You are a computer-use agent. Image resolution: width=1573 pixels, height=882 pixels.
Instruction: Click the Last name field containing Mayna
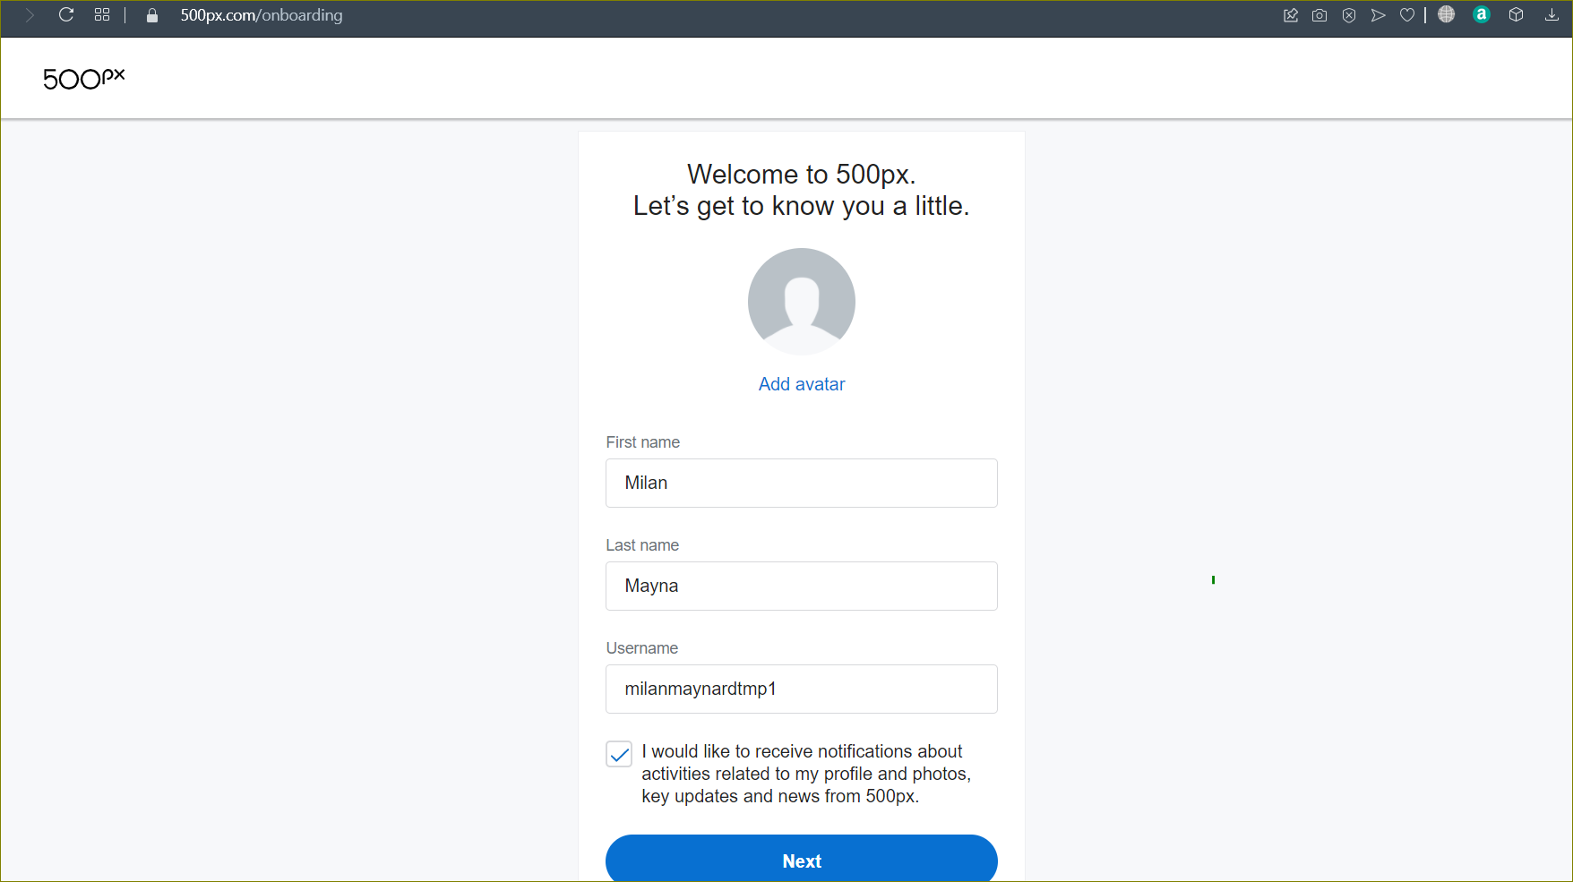(x=802, y=587)
